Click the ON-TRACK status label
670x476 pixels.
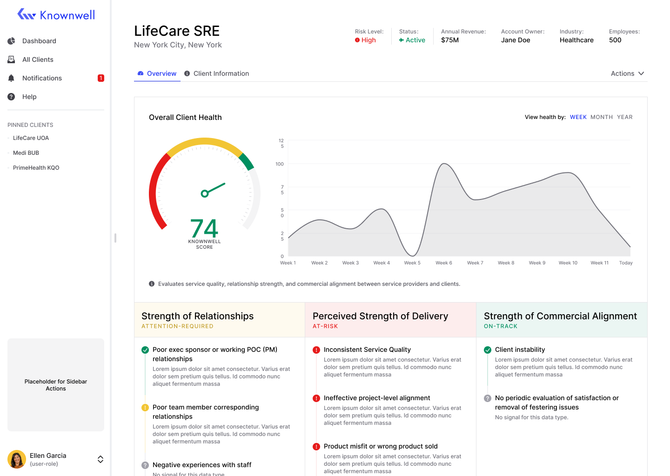pos(501,326)
